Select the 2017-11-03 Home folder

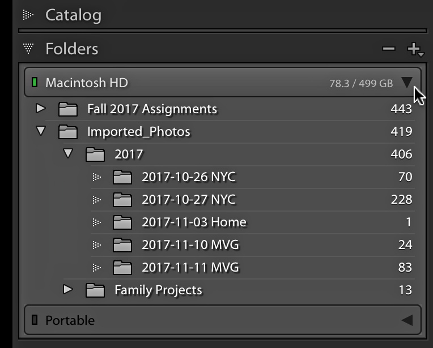pos(252,222)
